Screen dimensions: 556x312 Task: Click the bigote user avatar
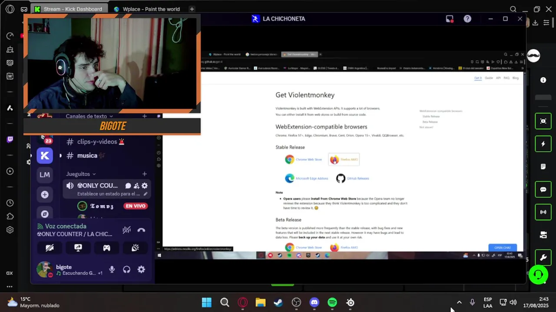click(44, 270)
